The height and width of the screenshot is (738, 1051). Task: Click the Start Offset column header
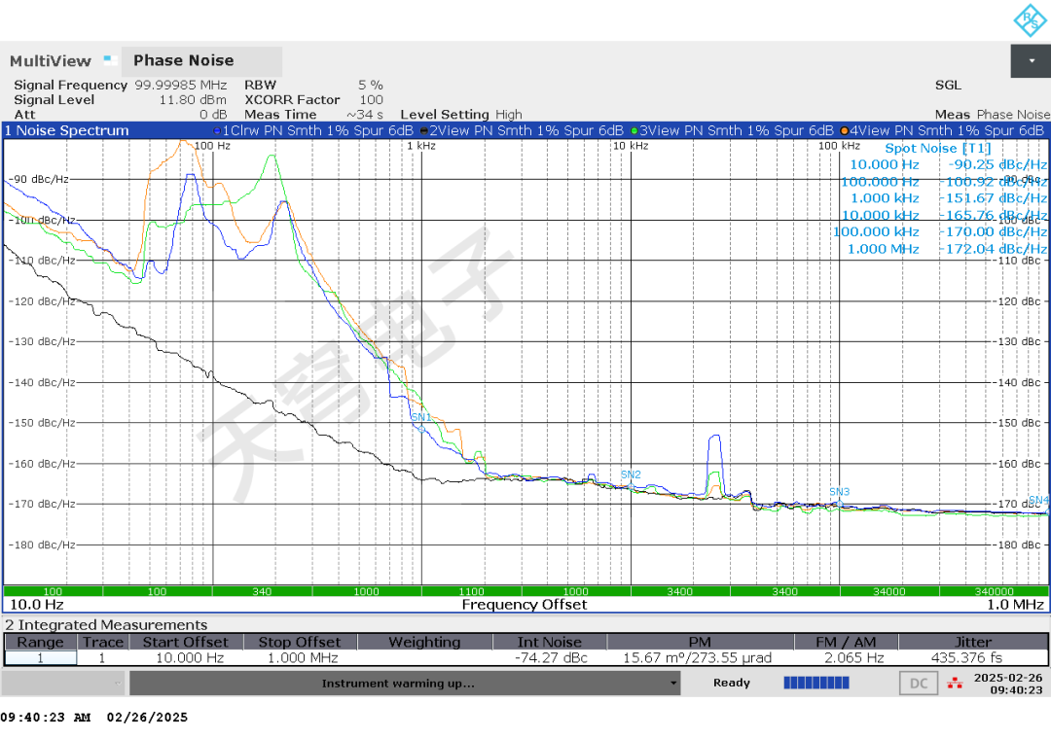click(186, 643)
